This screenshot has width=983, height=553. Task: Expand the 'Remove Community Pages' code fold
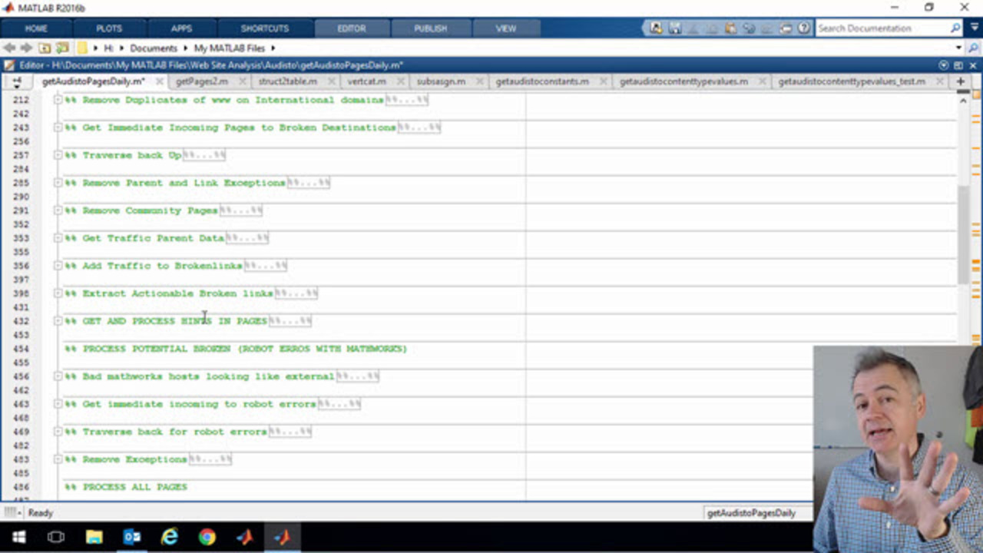pos(58,210)
